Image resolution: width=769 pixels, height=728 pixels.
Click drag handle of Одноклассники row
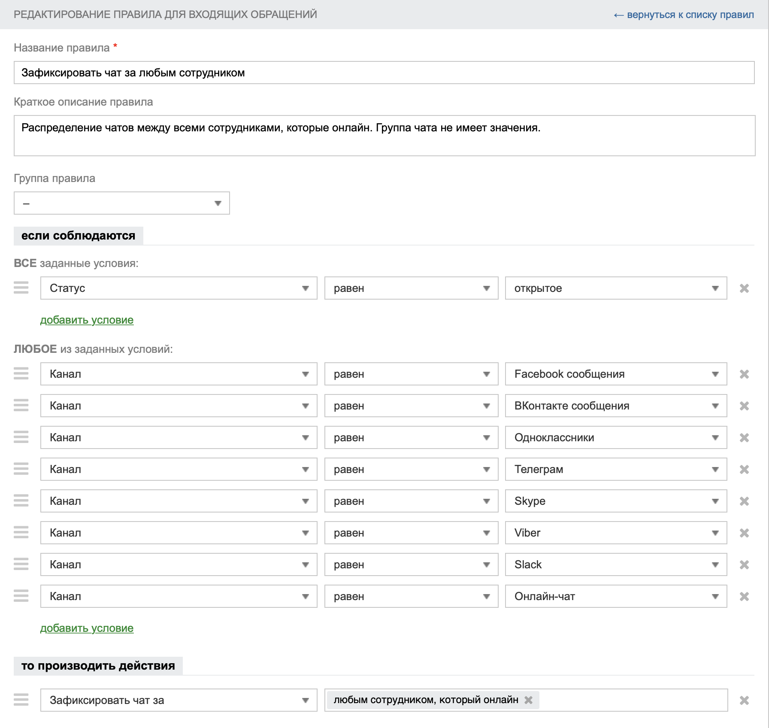[x=21, y=437]
